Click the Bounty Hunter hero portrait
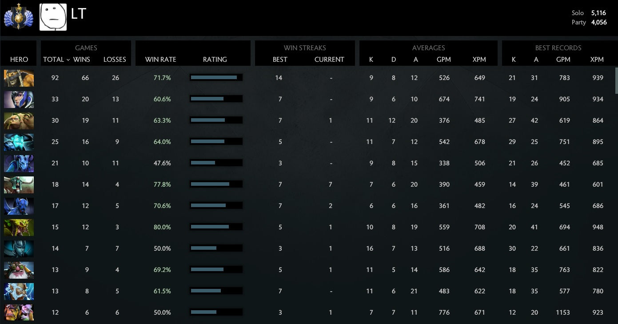This screenshot has height=324, width=618. click(19, 78)
